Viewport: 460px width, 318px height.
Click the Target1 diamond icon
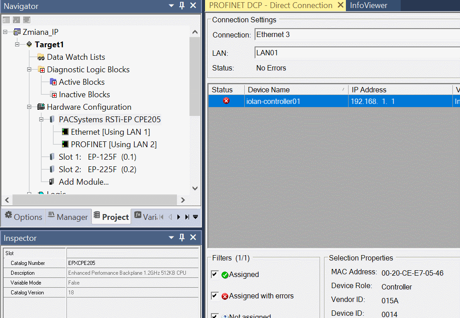29,44
